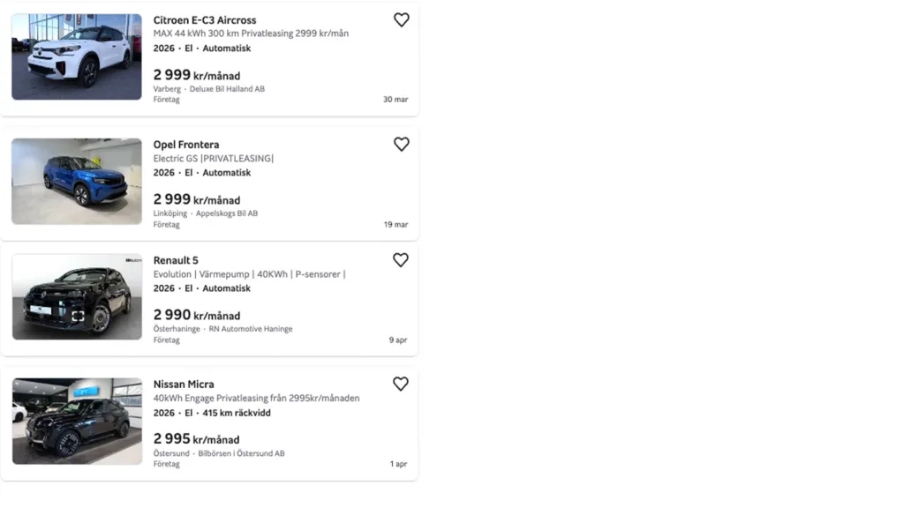Select dealer Appelskogs Bil AB

pos(227,213)
